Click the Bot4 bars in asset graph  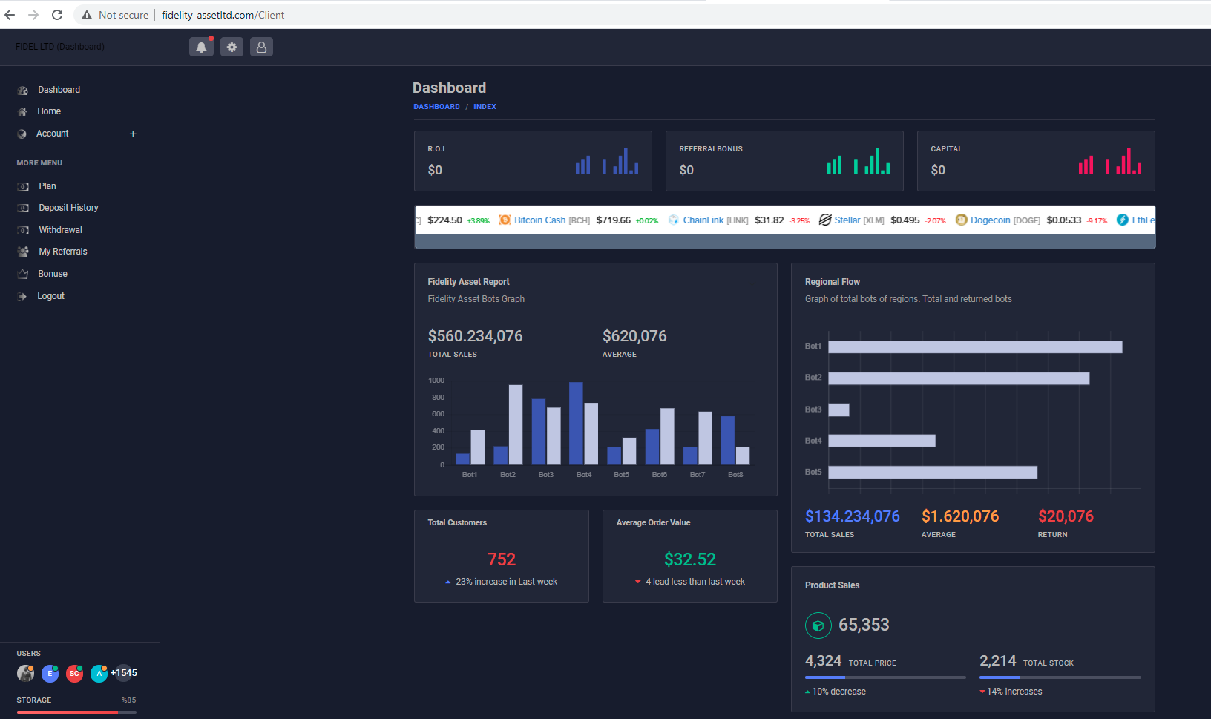click(584, 424)
